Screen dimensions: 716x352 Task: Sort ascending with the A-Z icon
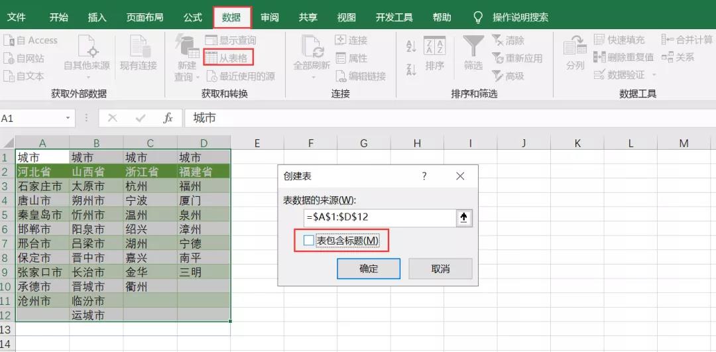[411, 46]
